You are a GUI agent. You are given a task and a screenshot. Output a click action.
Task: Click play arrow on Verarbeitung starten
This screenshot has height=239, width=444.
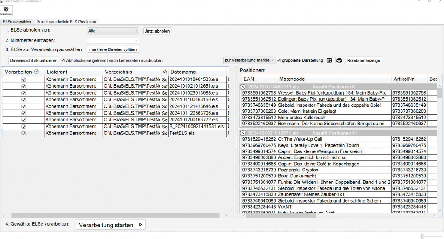click(x=140, y=225)
